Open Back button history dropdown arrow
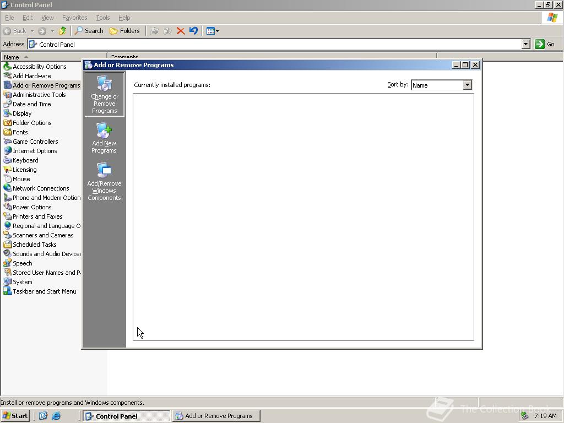This screenshot has height=423, width=564. (32, 31)
